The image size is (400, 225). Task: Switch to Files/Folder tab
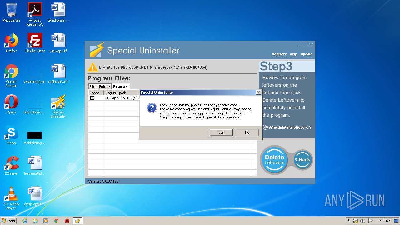(100, 87)
